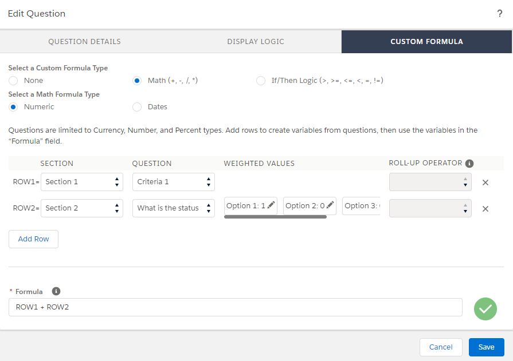Choose the Dates math formula type
Screen dimensions: 513x361
pos(137,107)
